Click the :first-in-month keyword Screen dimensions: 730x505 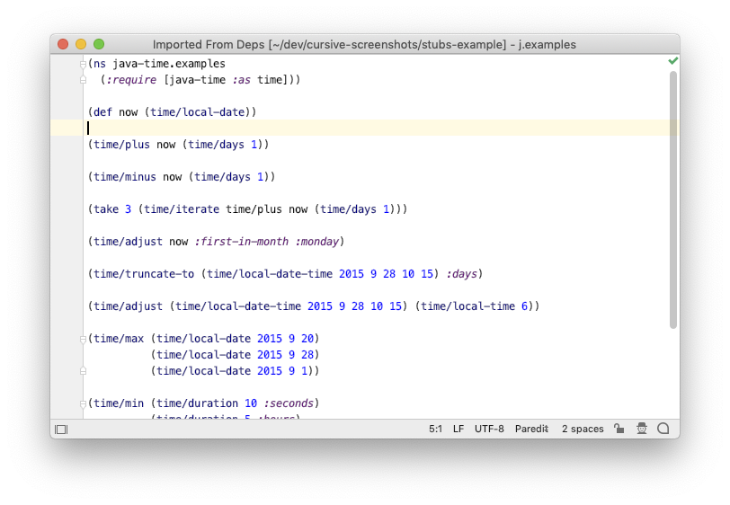click(242, 242)
